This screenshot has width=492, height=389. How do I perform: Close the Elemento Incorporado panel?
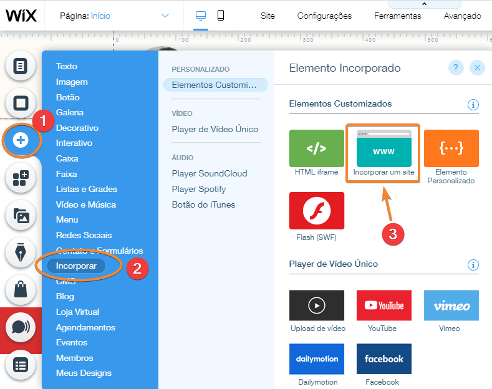[x=477, y=68]
